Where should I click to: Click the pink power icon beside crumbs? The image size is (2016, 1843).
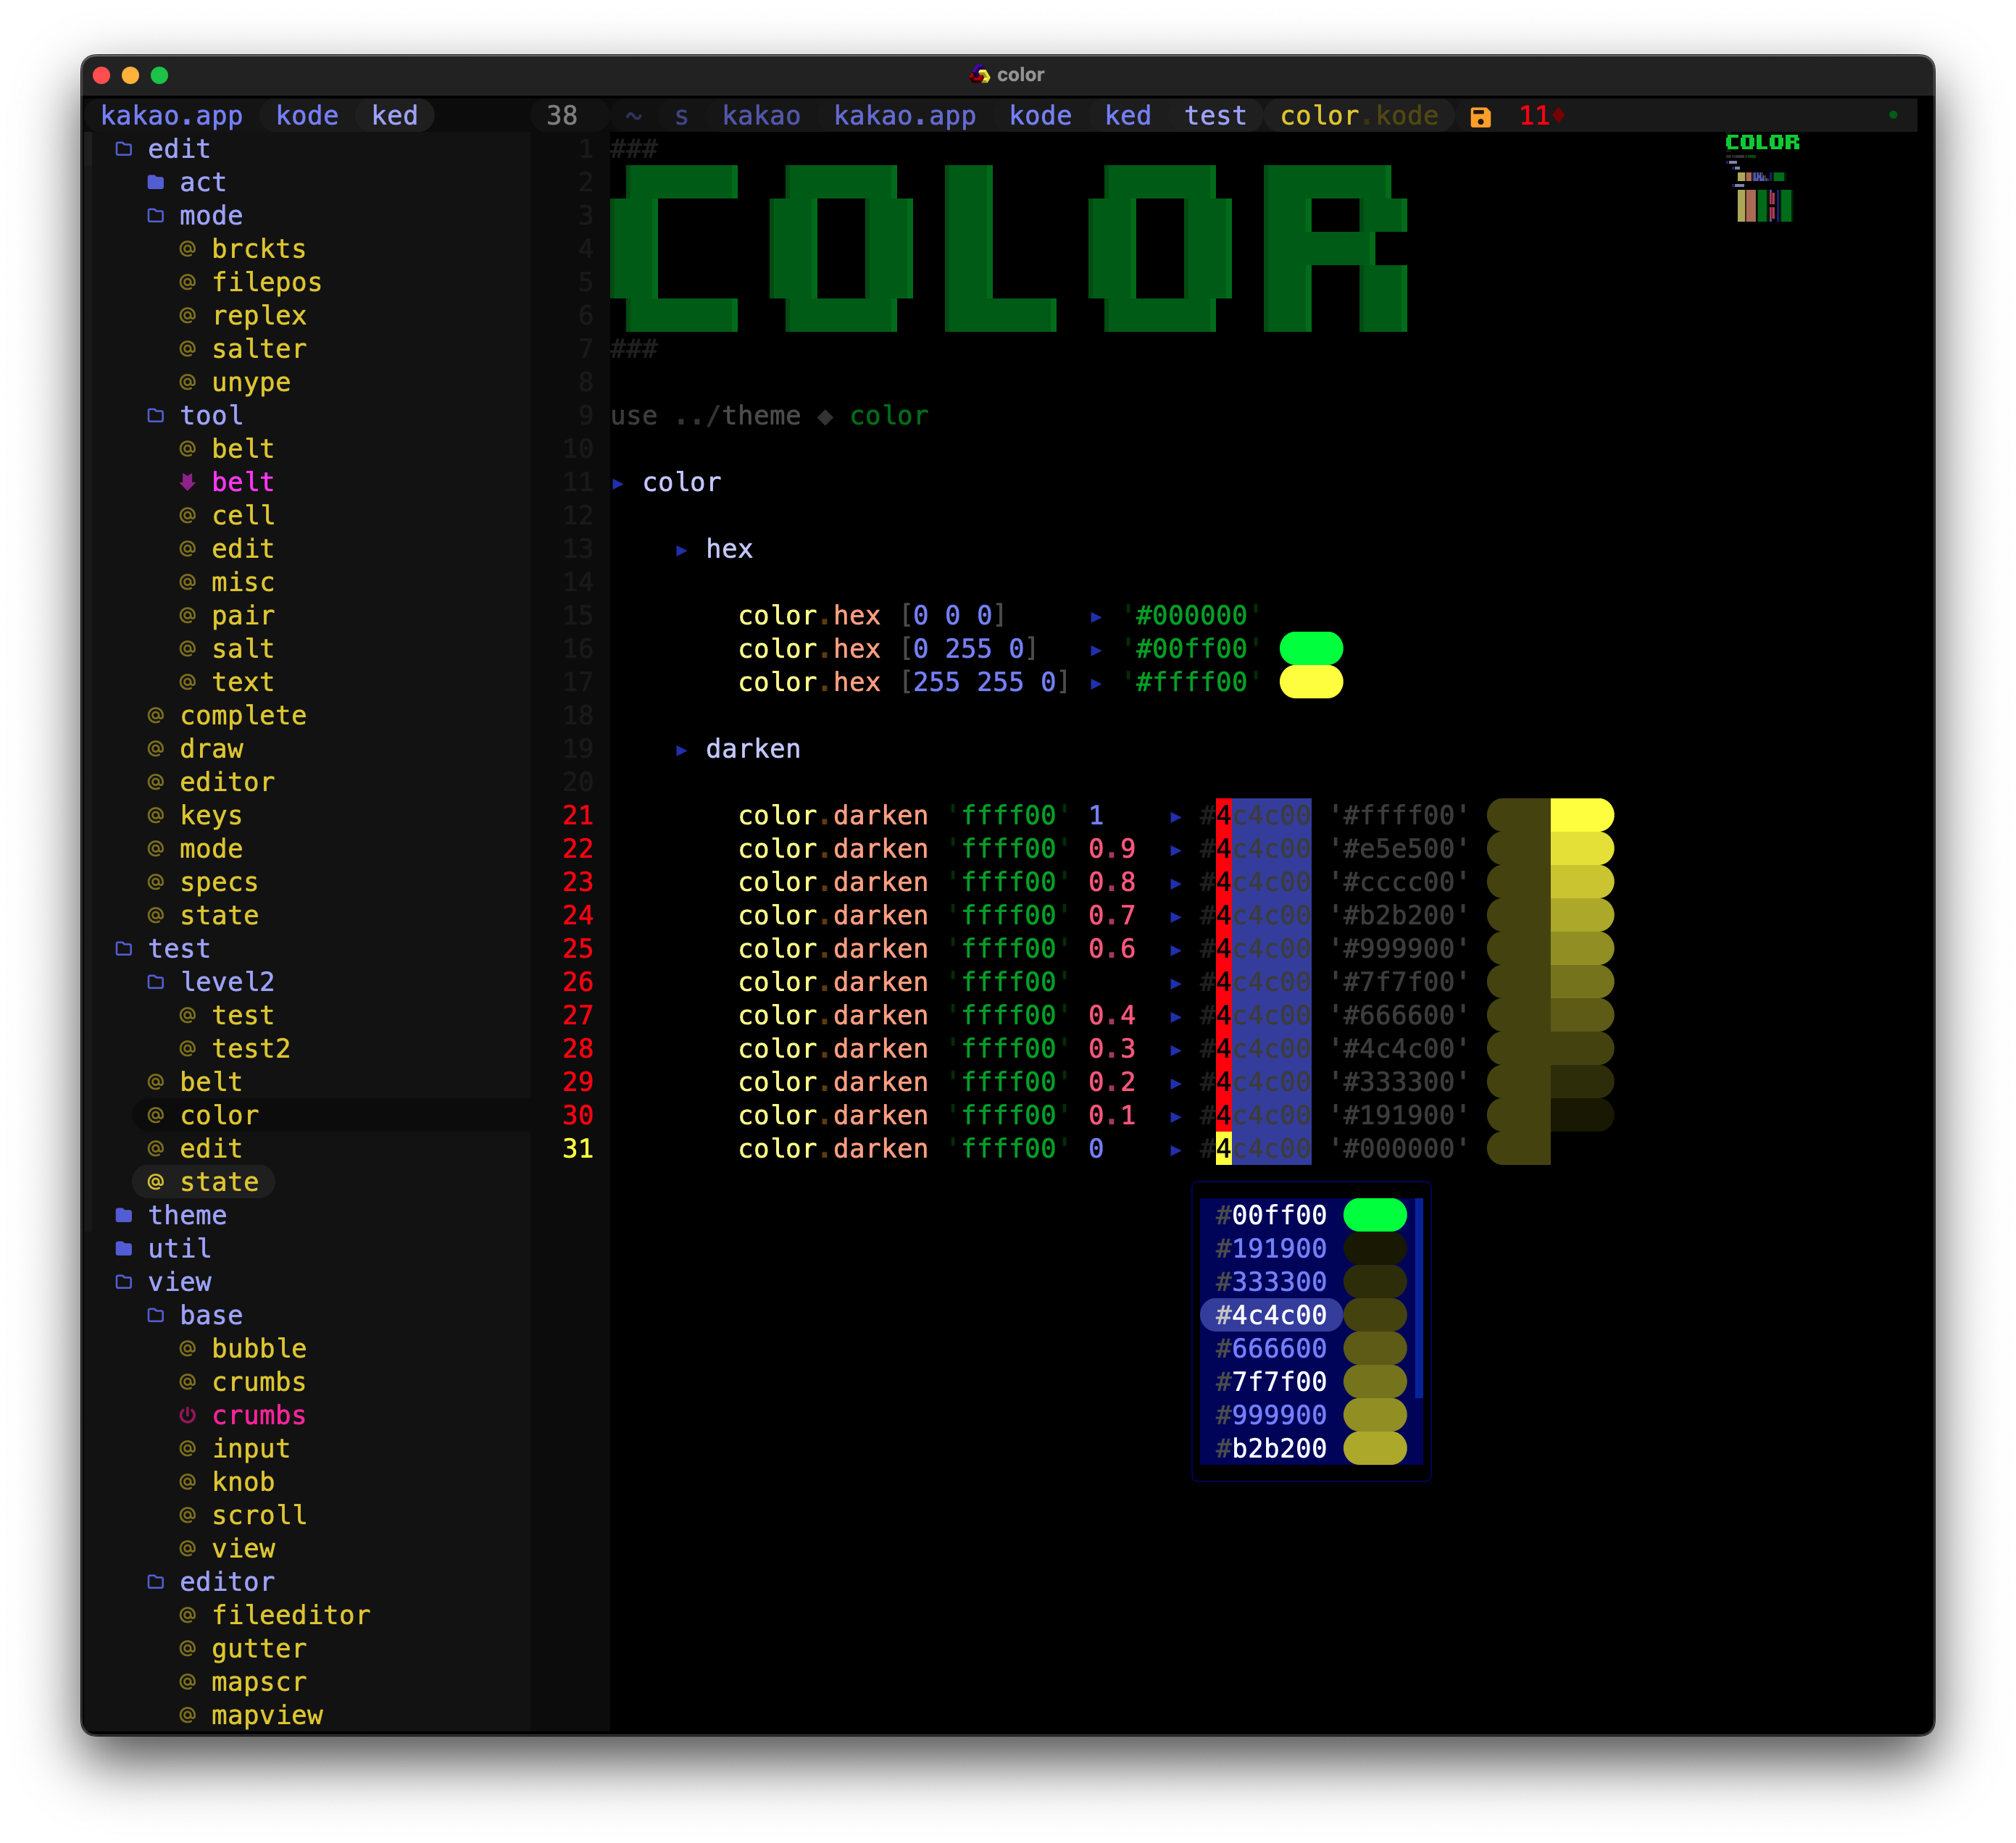(x=187, y=1416)
